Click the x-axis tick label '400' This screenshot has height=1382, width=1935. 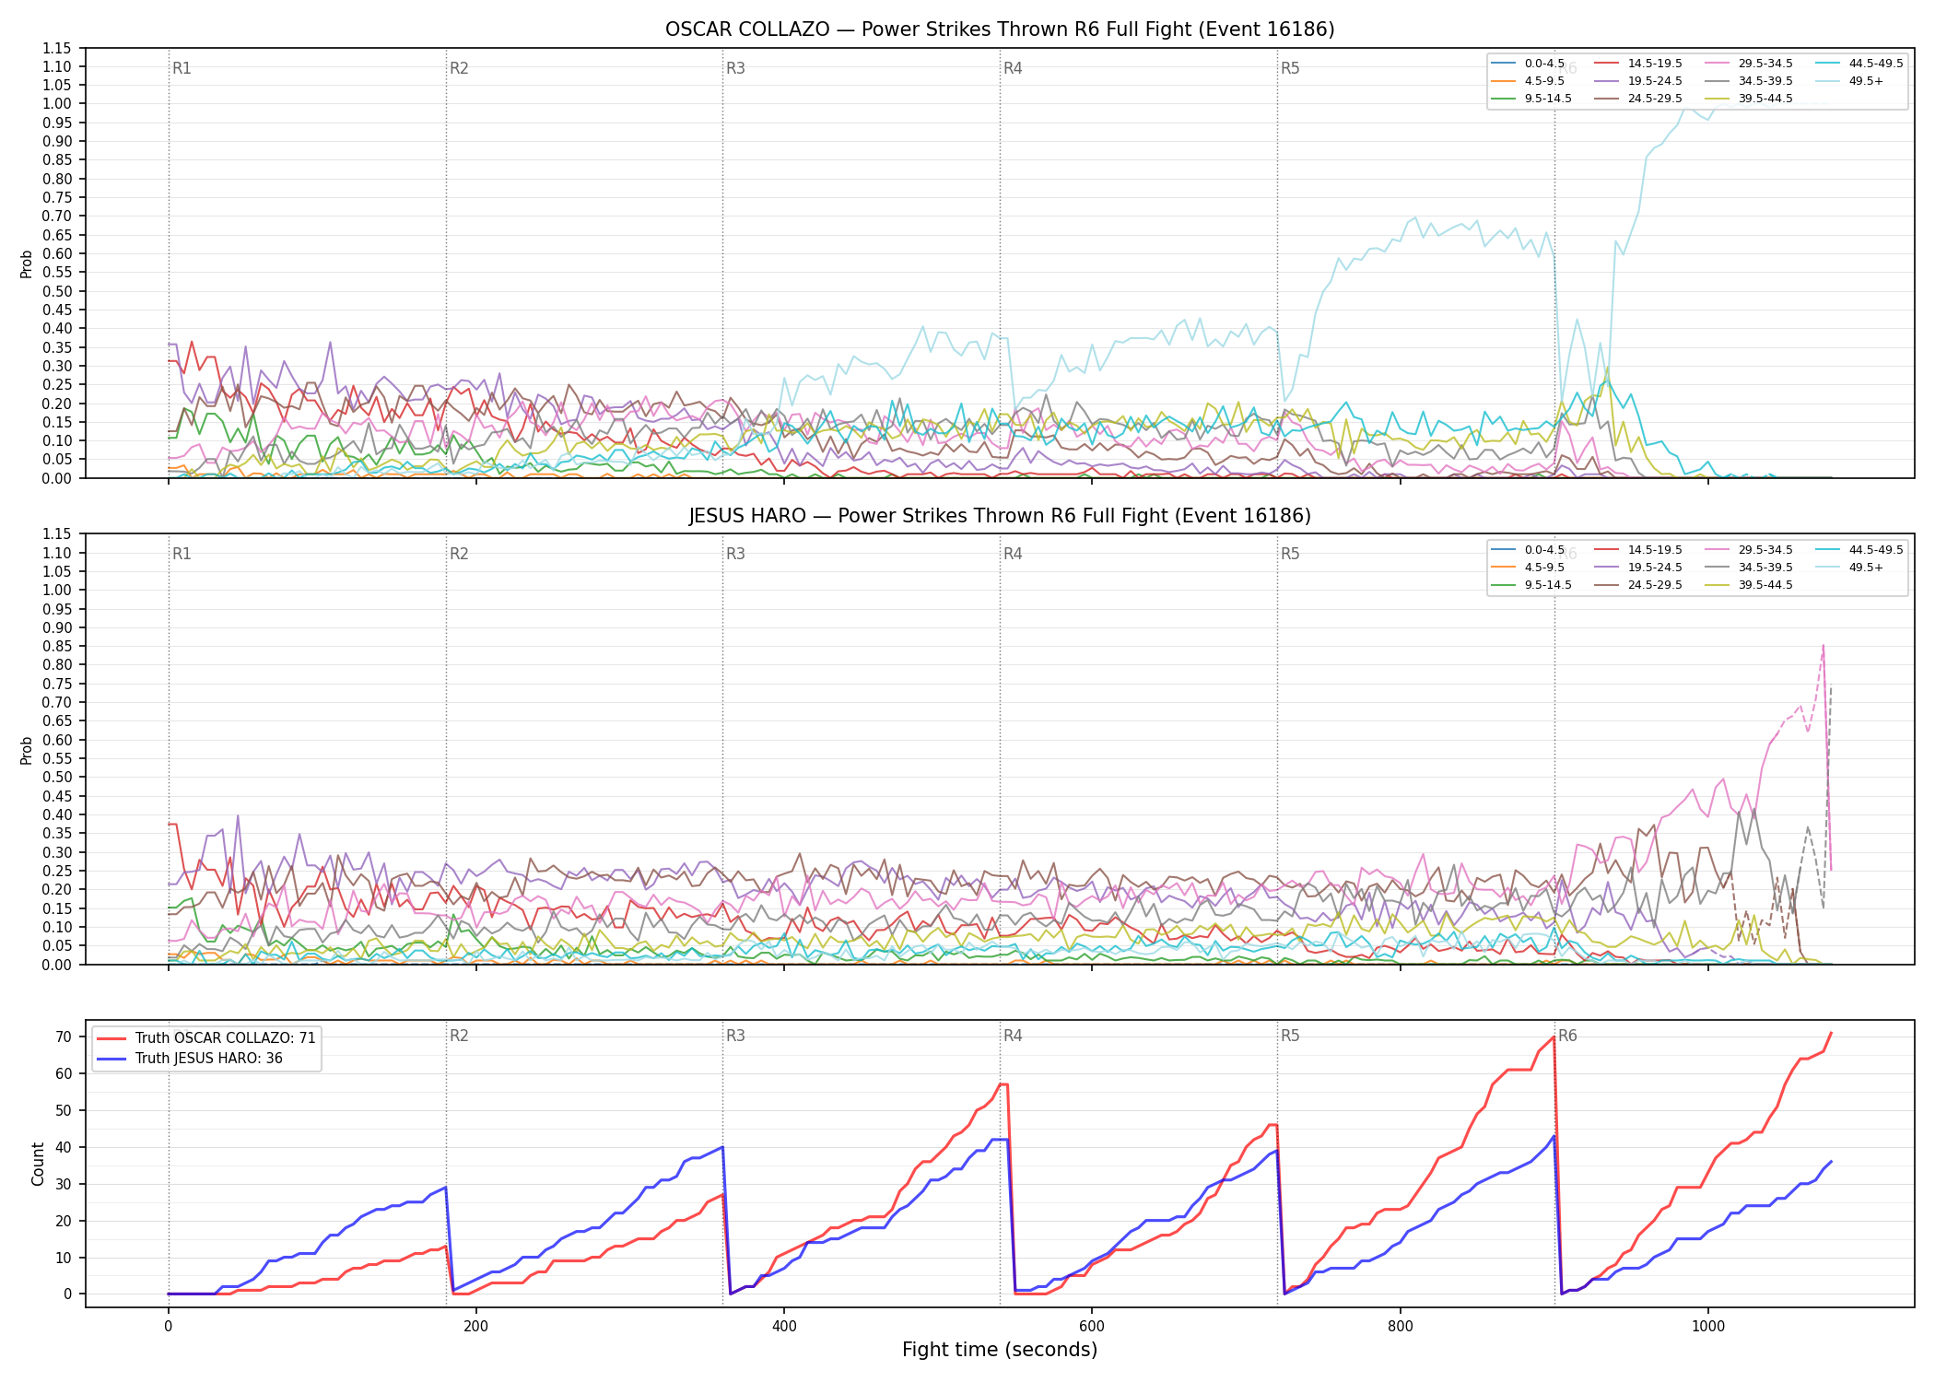pyautogui.click(x=783, y=1327)
